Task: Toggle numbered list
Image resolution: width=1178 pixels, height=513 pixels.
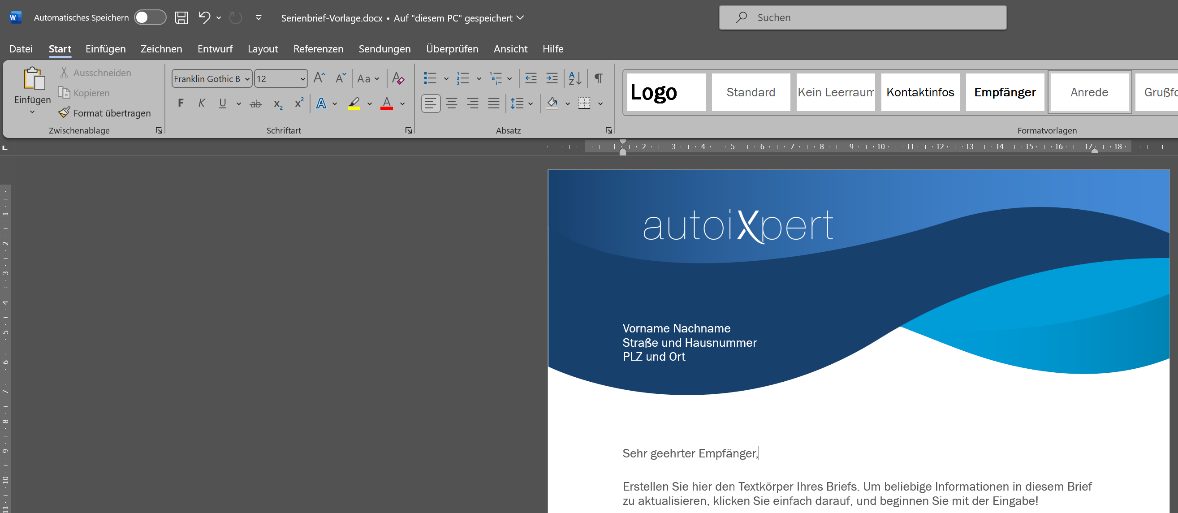Action: tap(463, 78)
